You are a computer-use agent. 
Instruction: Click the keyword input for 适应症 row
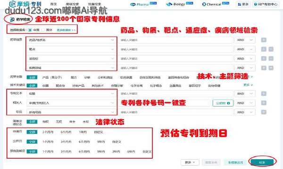tap(175, 59)
